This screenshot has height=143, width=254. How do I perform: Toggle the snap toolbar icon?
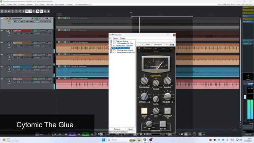pos(45,11)
